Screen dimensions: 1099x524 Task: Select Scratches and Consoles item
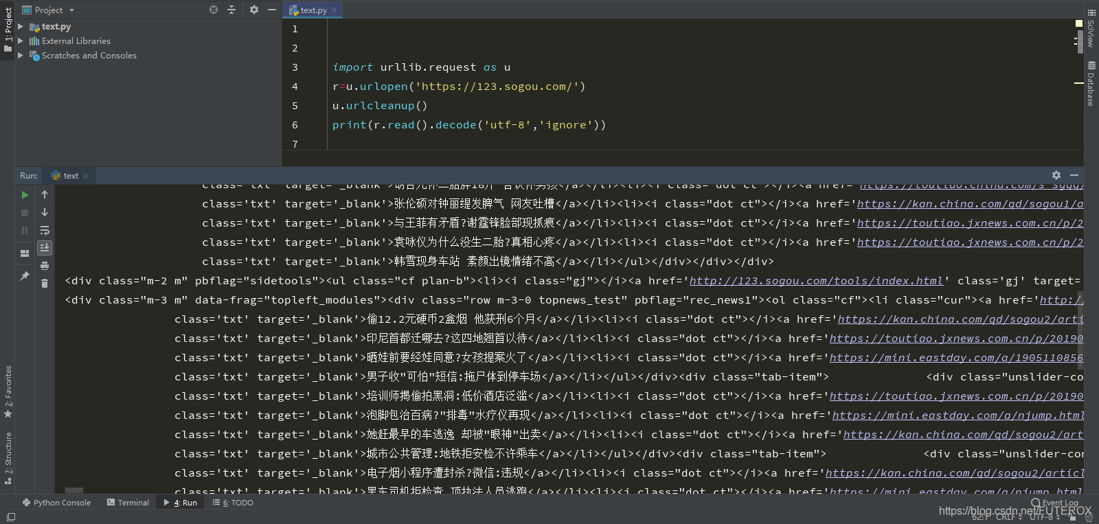89,56
